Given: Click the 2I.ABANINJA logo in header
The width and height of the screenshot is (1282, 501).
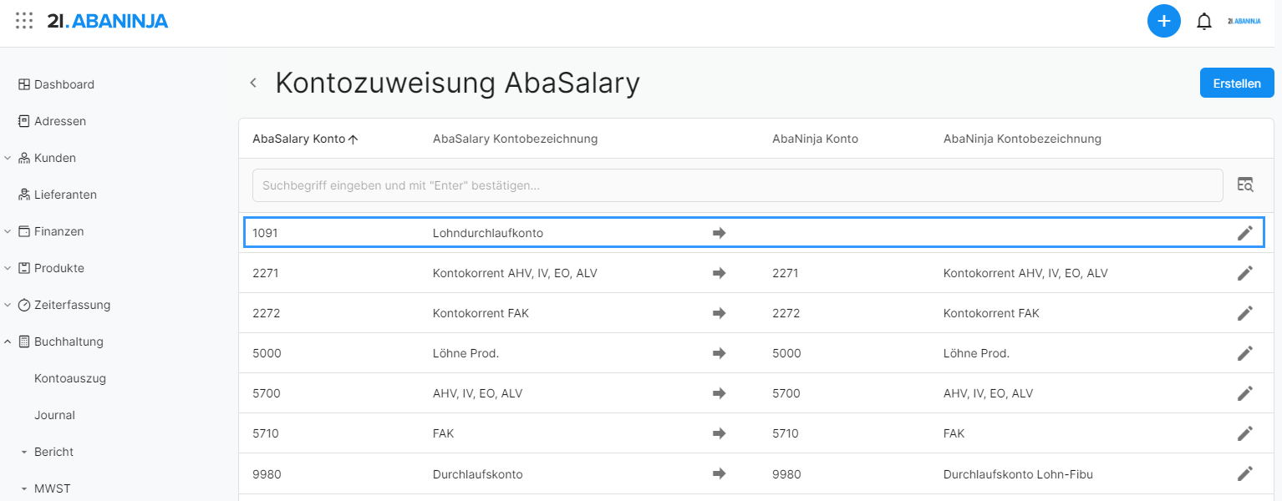Looking at the screenshot, I should tap(108, 21).
